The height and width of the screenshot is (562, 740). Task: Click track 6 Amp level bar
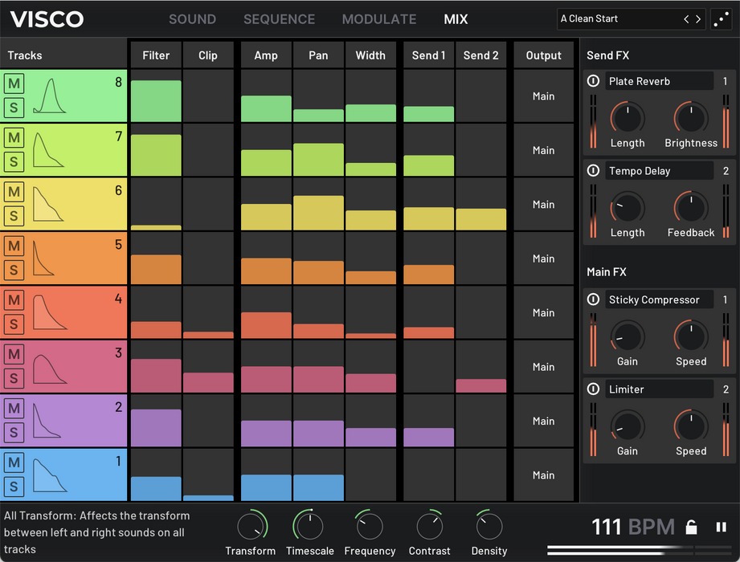click(x=266, y=217)
